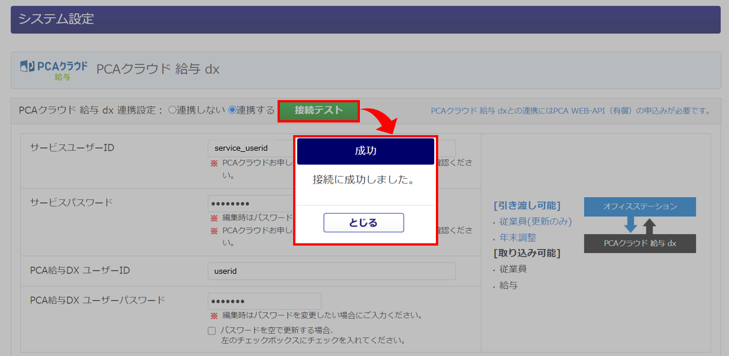This screenshot has height=356, width=729.
Task: Click the PCAクラウド 給与 dx title beside logo
Action: 158,70
